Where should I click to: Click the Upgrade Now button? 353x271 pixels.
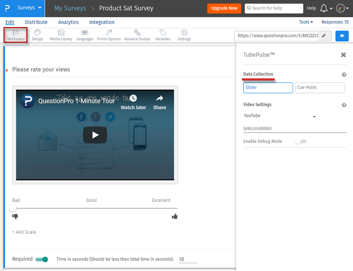224,8
